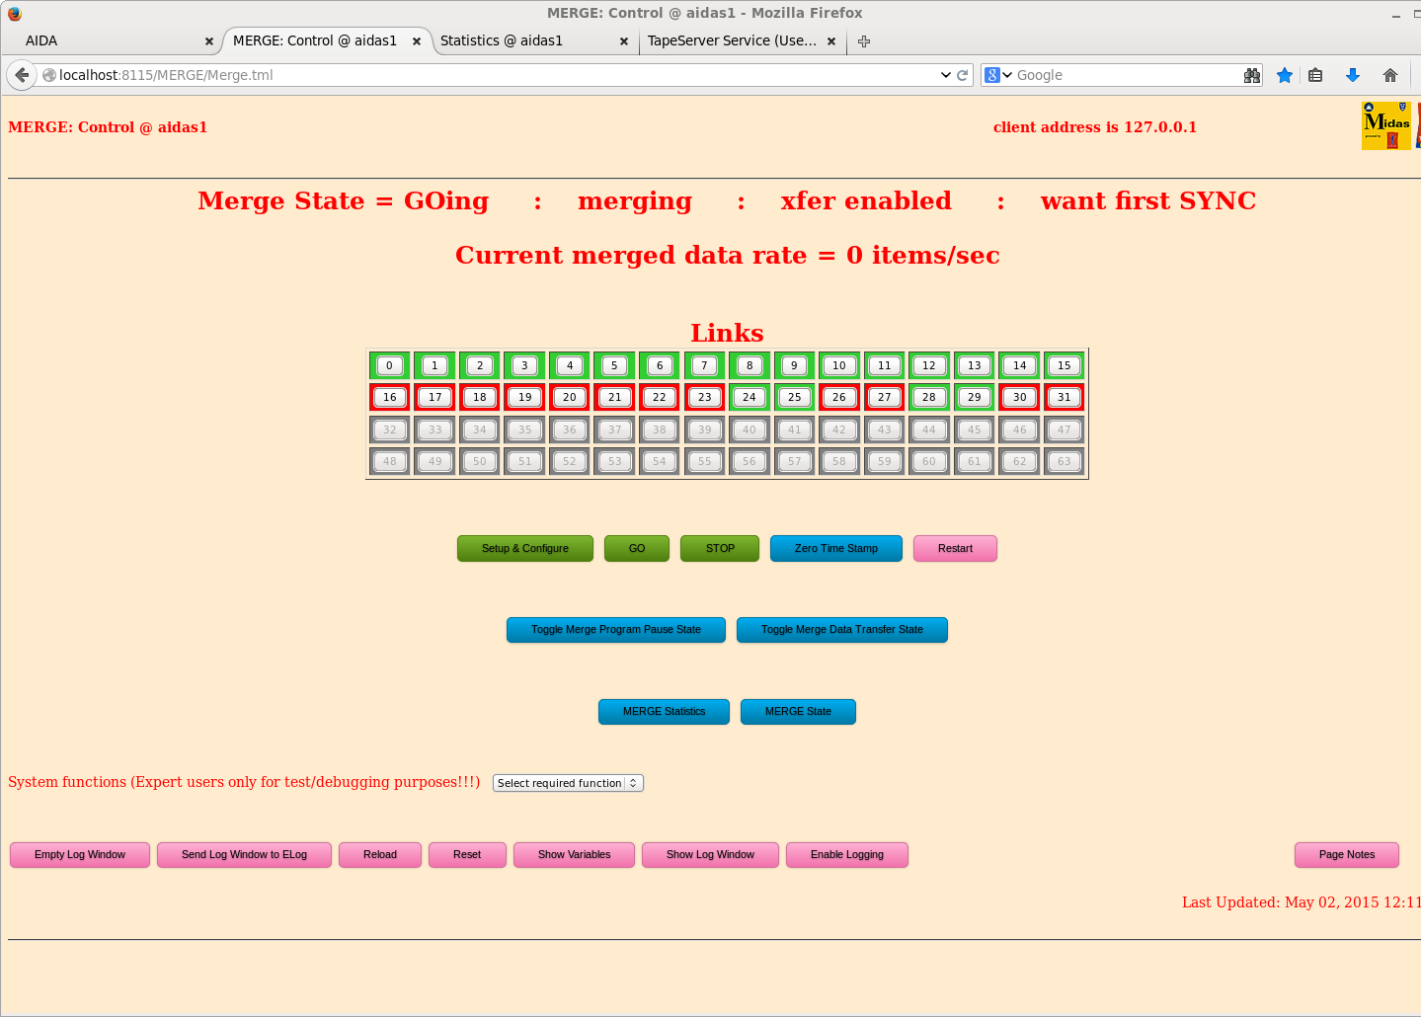Click the MIDAS logo image
This screenshot has height=1017, width=1421.
(1386, 125)
